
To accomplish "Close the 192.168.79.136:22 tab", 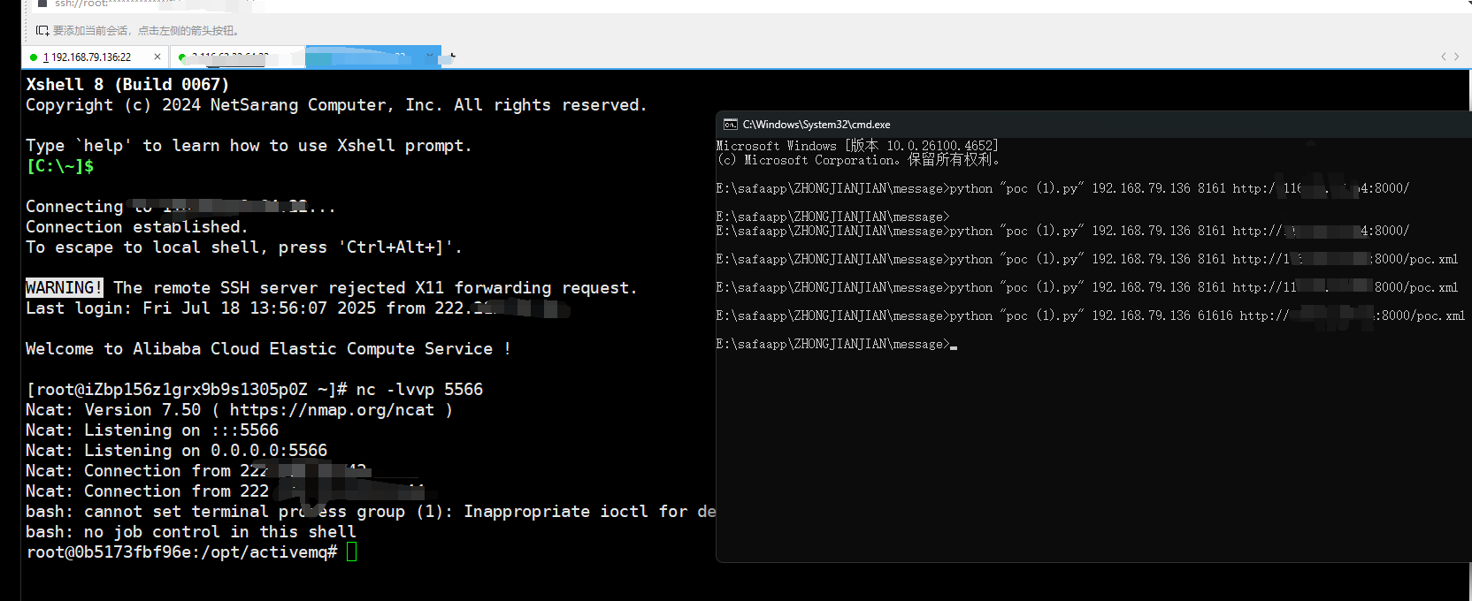I will (157, 57).
